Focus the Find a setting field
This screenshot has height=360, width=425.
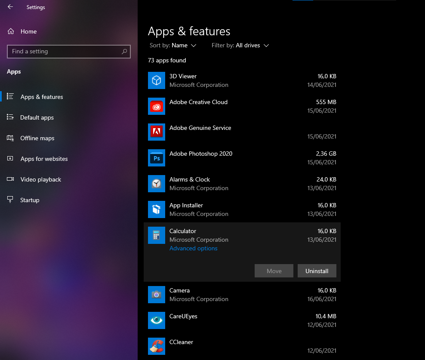point(69,52)
